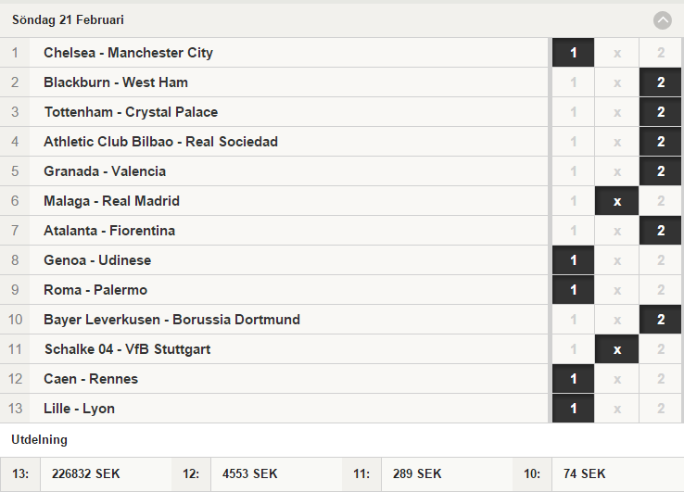Select home win for Granada - Valencia
The width and height of the screenshot is (684, 492).
pyautogui.click(x=573, y=171)
